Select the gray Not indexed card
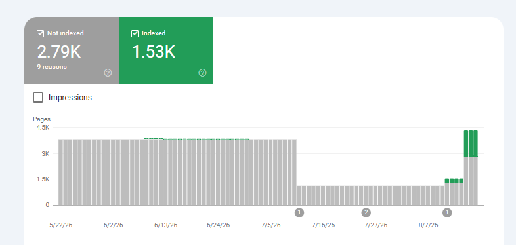This screenshot has width=516, height=245. (x=72, y=50)
